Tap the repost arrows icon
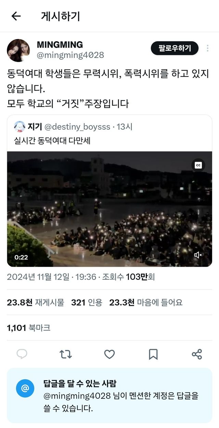 click(66, 354)
